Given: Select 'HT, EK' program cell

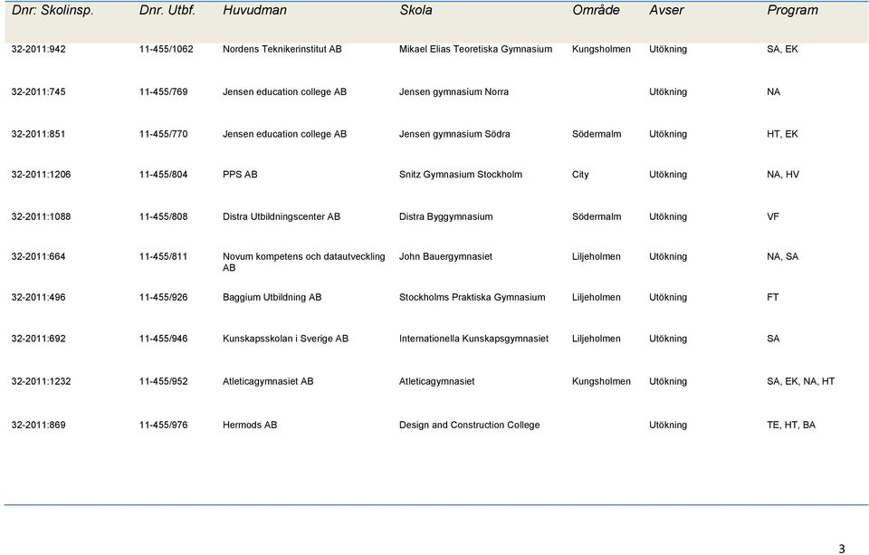Looking at the screenshot, I should [x=782, y=134].
